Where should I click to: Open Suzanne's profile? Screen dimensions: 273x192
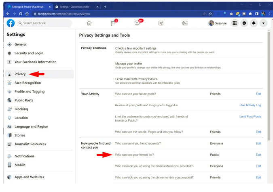tap(218, 23)
